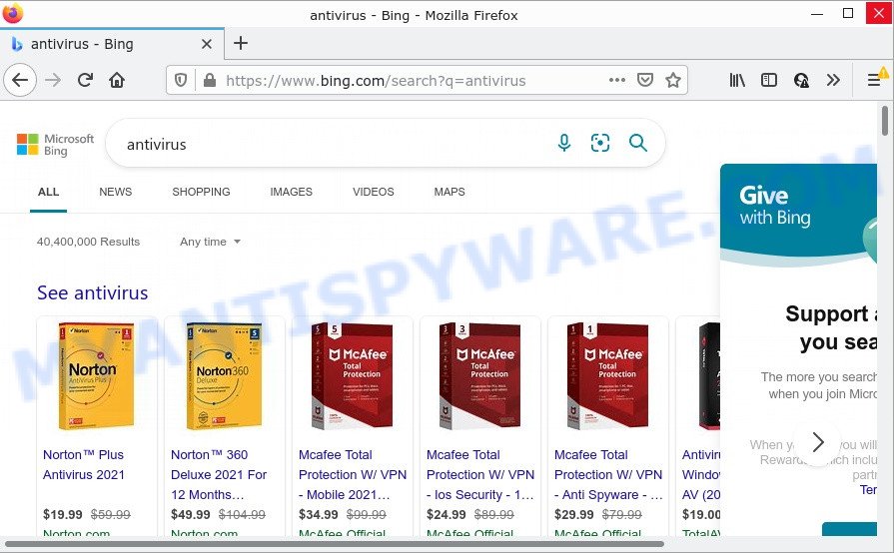
Task: Click the Give with Bing banner
Action: click(x=798, y=214)
